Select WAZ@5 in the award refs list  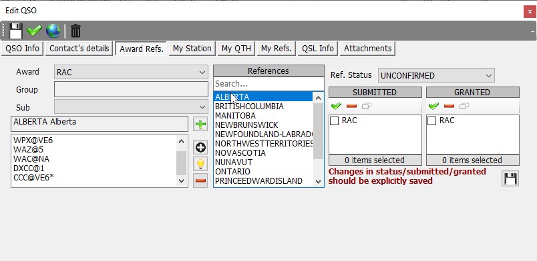pos(94,149)
